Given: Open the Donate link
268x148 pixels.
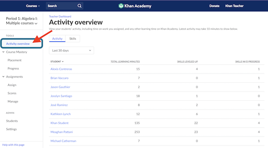Looking at the screenshot, I should [214, 6].
